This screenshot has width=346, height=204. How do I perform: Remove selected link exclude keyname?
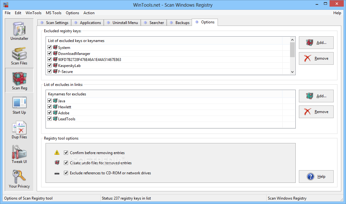[316, 112]
